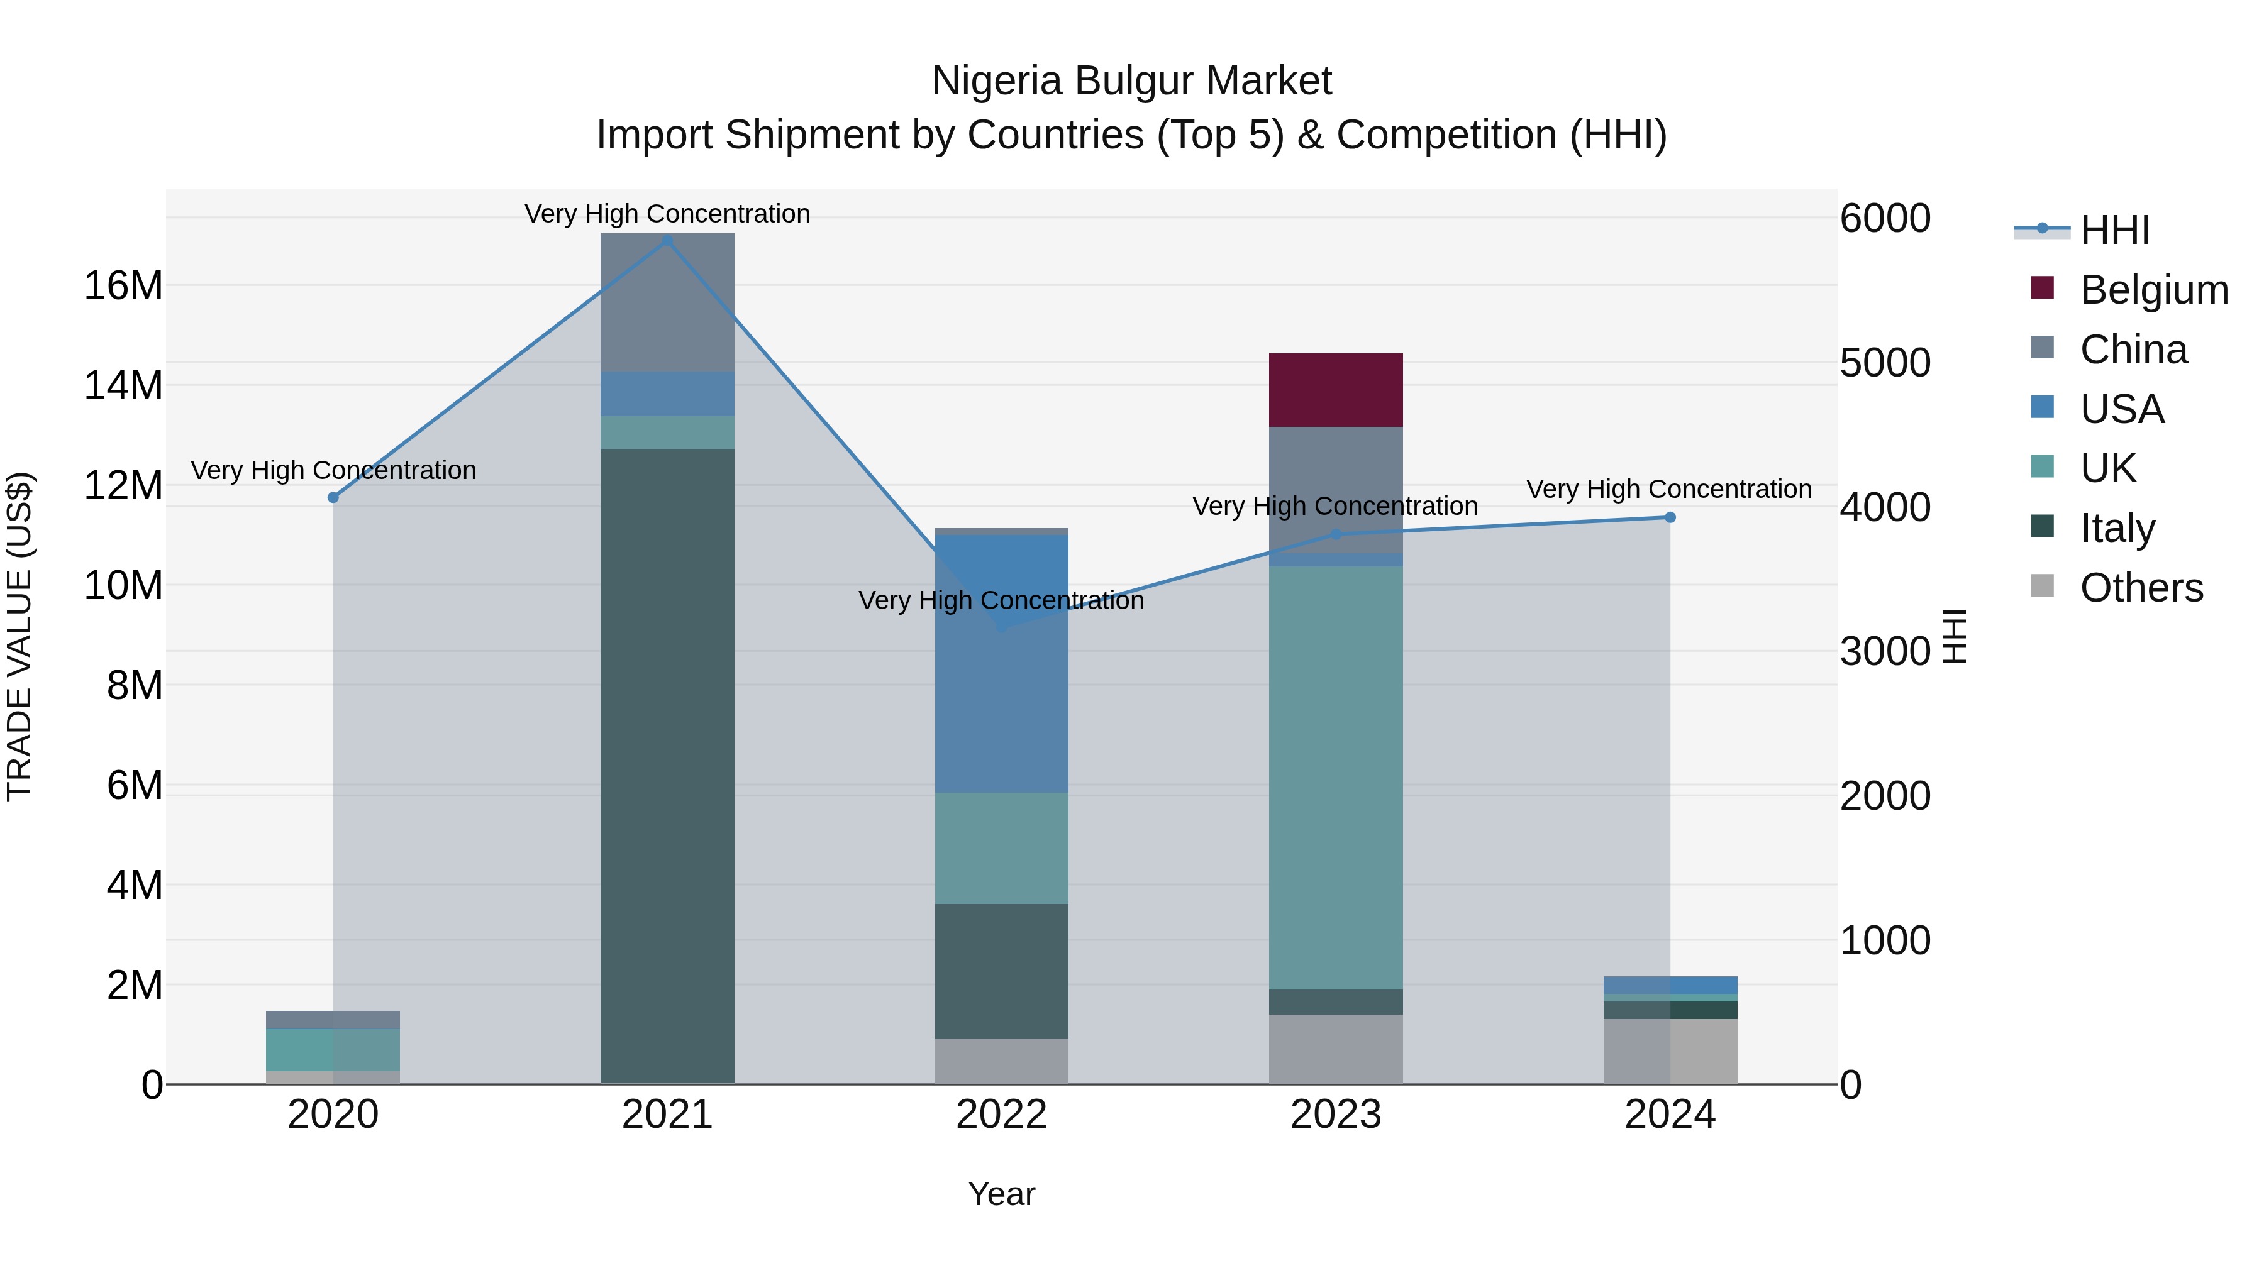Click the China legend color swatch

2043,347
